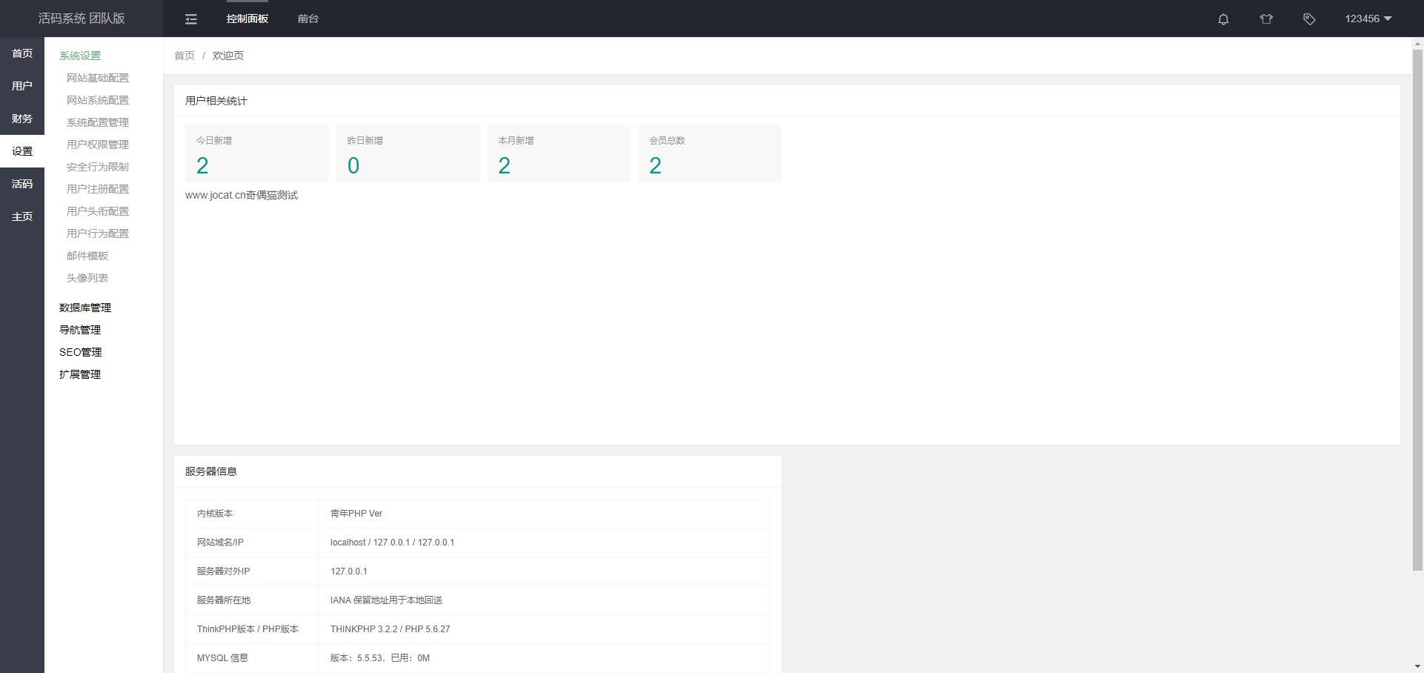Open the 123456 user dropdown

[x=1368, y=19]
